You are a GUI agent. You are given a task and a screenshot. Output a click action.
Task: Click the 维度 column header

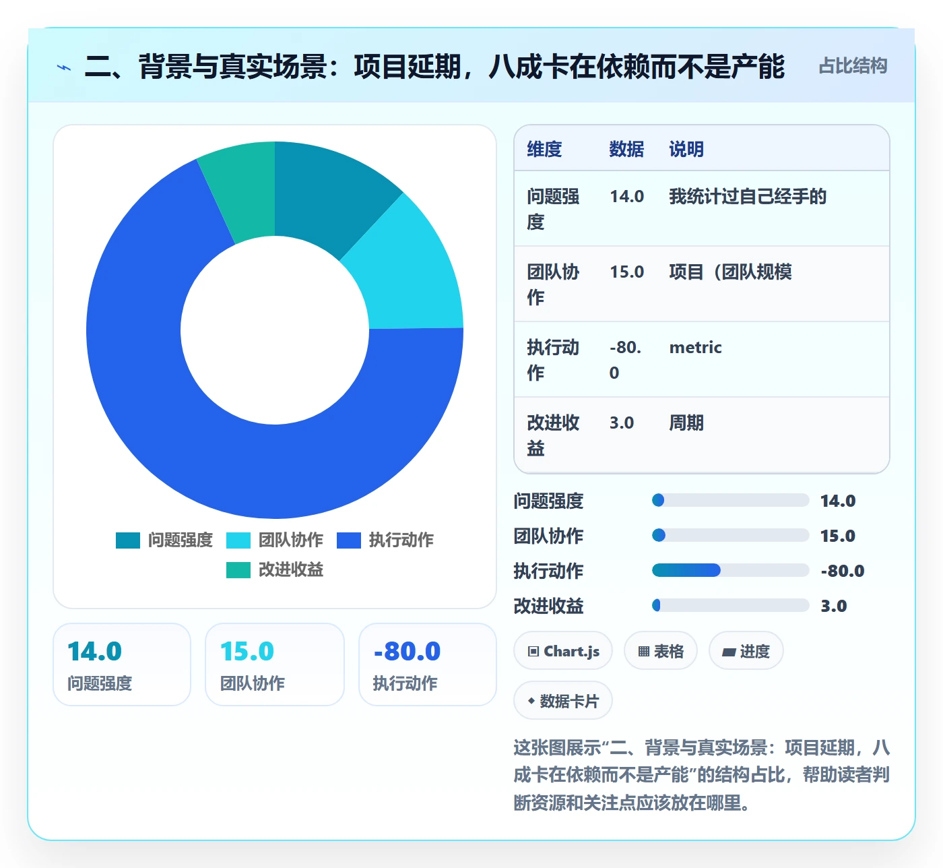(544, 149)
